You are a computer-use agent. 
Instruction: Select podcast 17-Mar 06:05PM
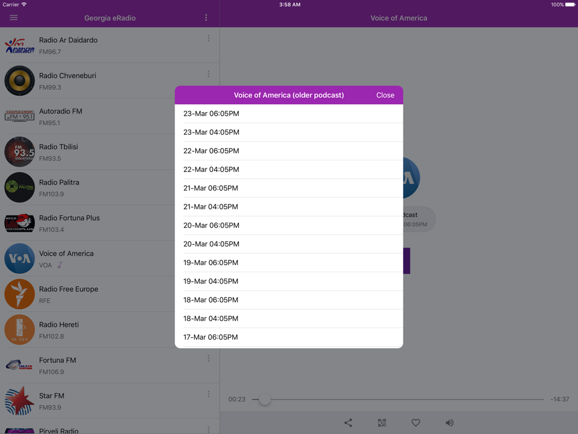coord(289,337)
